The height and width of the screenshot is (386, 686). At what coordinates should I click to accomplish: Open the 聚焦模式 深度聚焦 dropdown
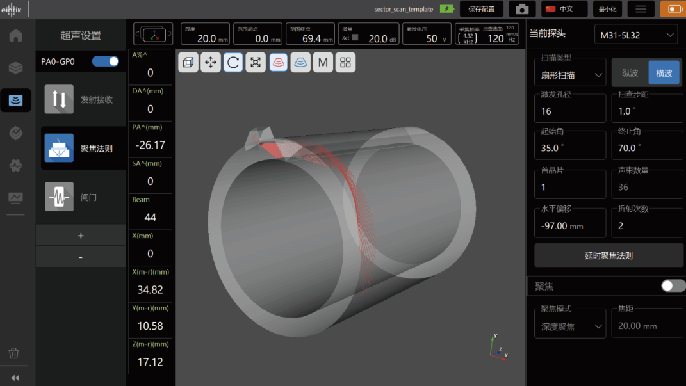point(570,326)
